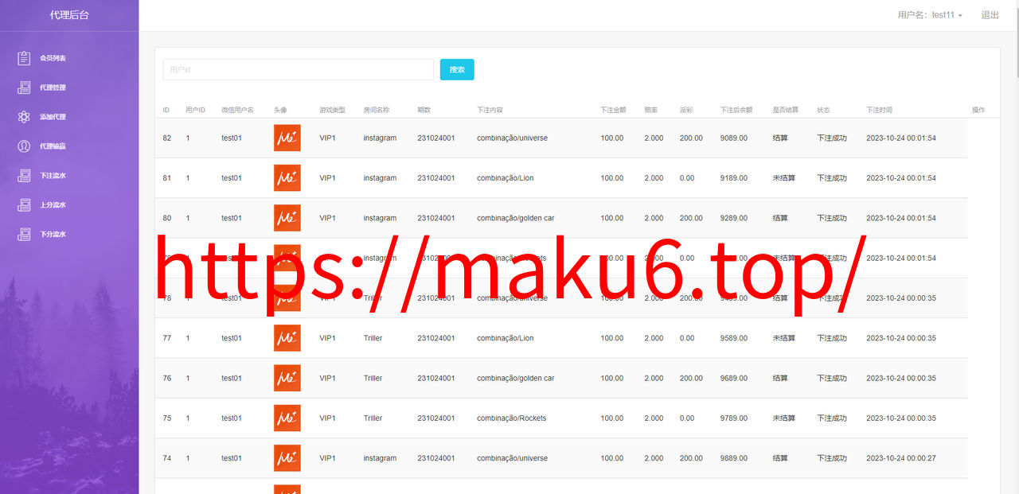The height and width of the screenshot is (494, 1019).
Task: Click 结算 status in row 76
Action: tap(780, 378)
